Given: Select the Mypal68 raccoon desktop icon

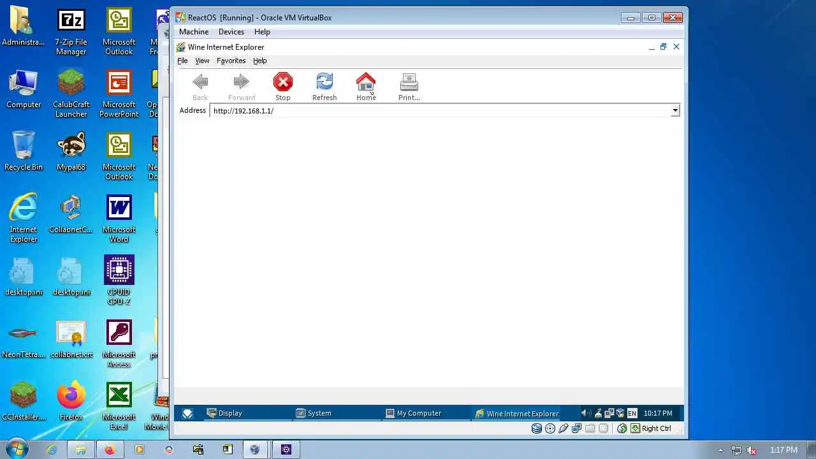Looking at the screenshot, I should coord(71,152).
